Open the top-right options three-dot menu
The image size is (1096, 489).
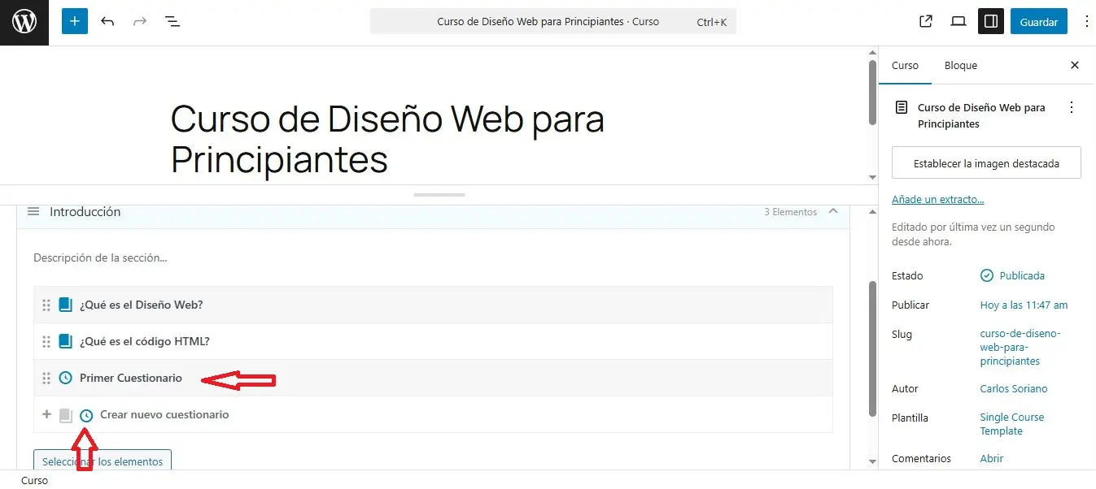pyautogui.click(x=1086, y=22)
